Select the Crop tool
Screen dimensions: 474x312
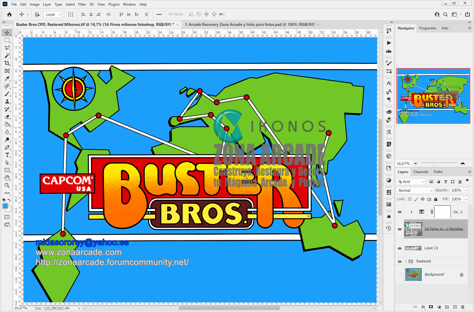click(x=7, y=63)
